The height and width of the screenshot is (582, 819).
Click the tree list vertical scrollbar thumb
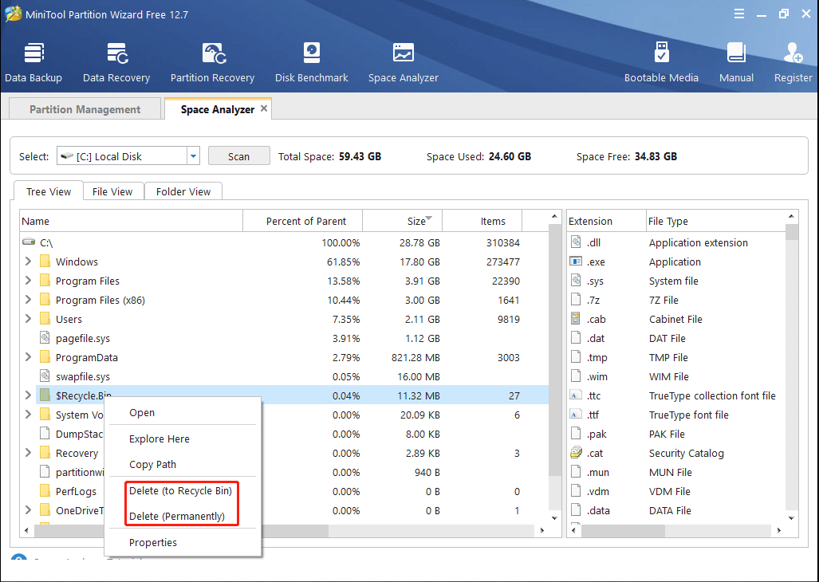click(x=554, y=350)
